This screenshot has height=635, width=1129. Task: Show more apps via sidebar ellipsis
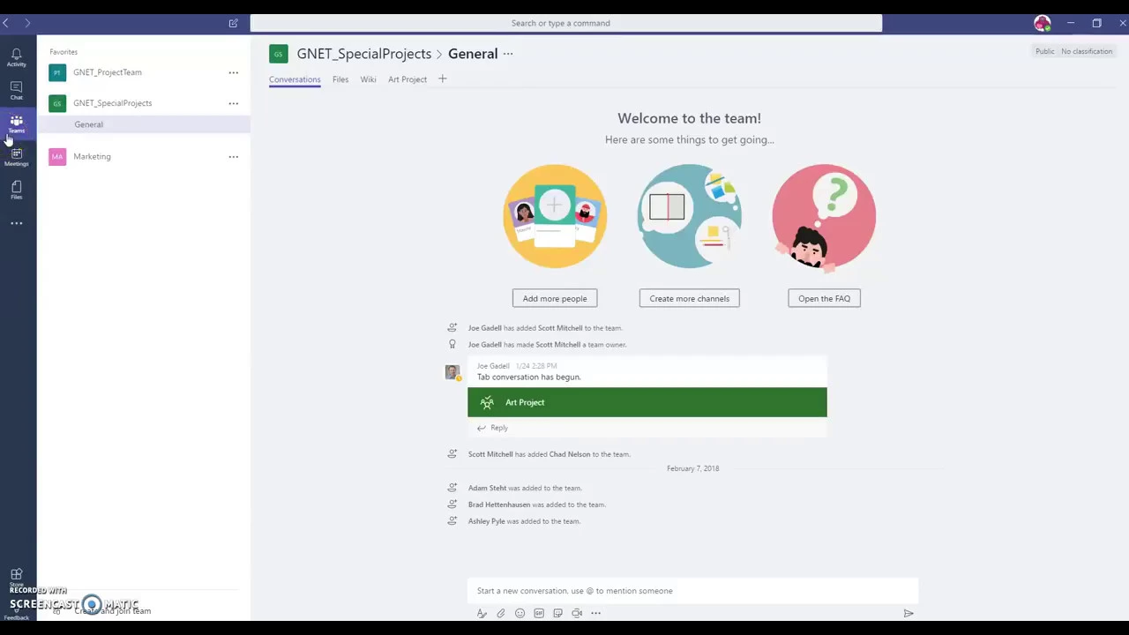click(16, 223)
